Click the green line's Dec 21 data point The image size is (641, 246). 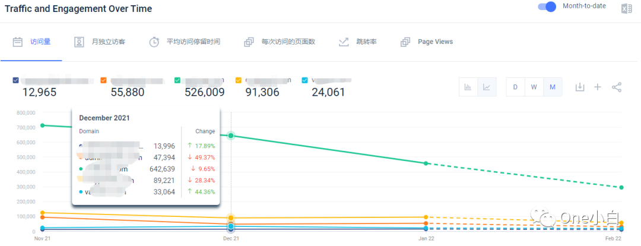231,135
